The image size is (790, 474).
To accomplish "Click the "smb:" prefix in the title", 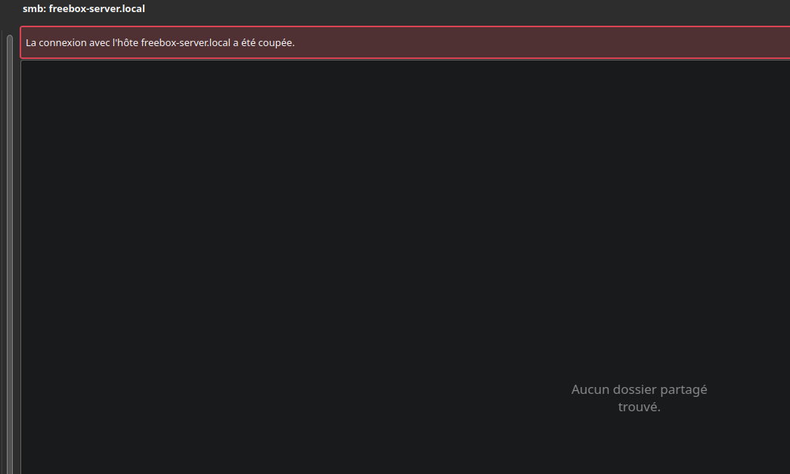I will point(34,9).
